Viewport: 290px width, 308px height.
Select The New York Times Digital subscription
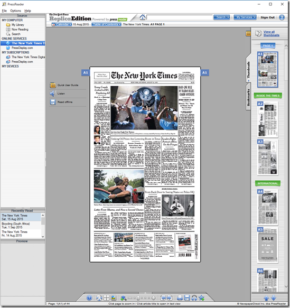click(28, 57)
